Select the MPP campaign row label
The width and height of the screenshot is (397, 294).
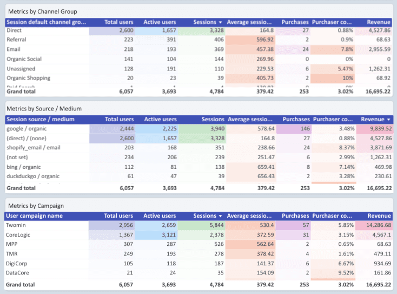(12, 244)
